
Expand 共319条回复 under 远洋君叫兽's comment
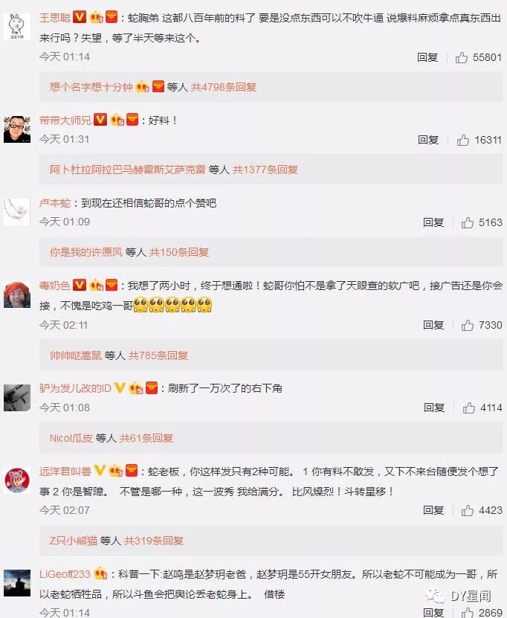click(154, 541)
